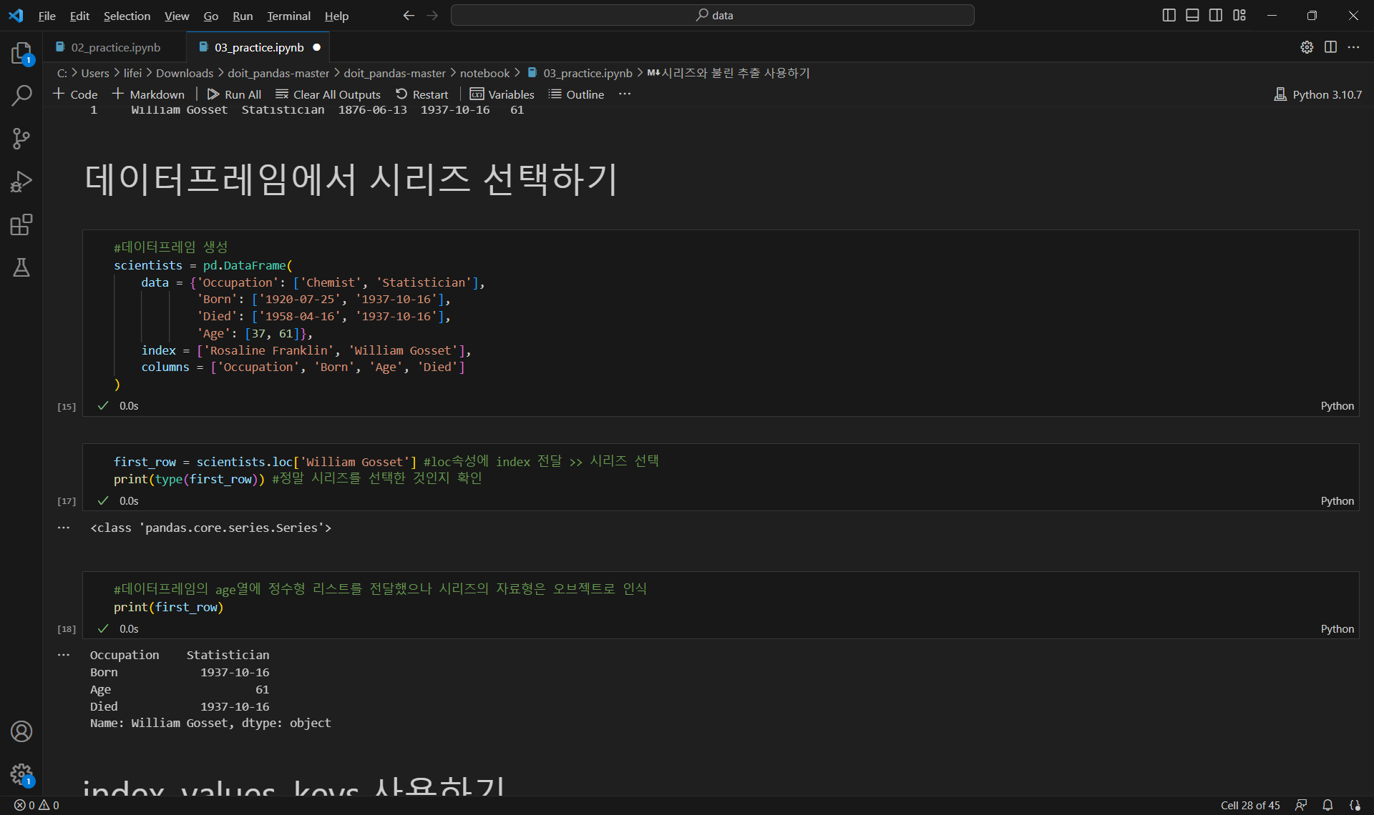This screenshot has width=1374, height=815.
Task: Select the Python 3.10.7 kernel picker
Action: (1318, 94)
